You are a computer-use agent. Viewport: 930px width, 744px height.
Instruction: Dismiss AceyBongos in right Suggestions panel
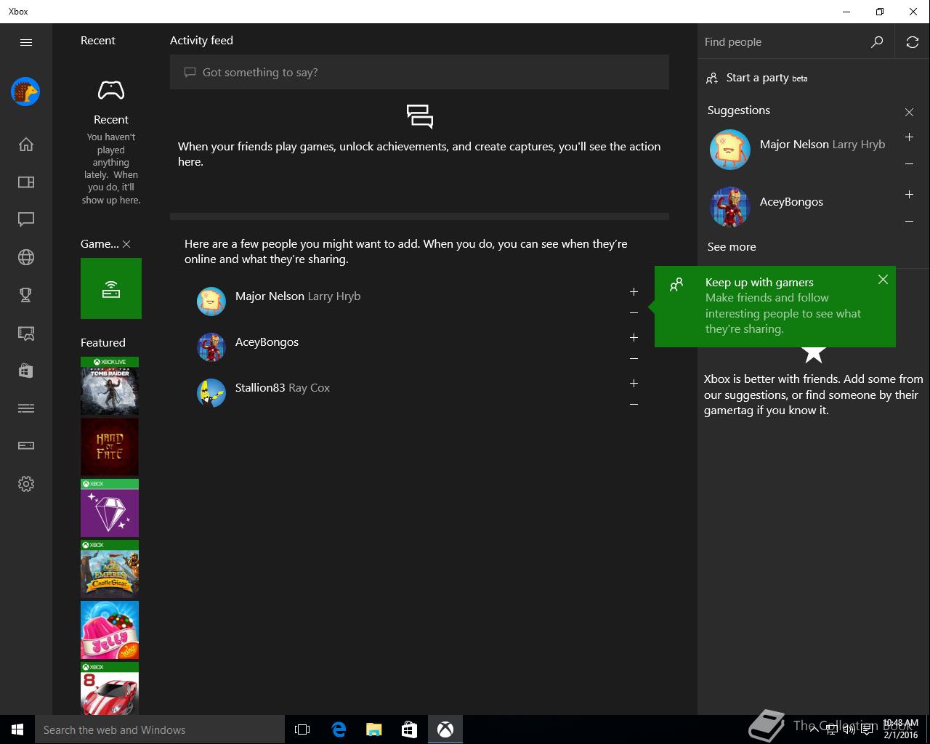[909, 221]
